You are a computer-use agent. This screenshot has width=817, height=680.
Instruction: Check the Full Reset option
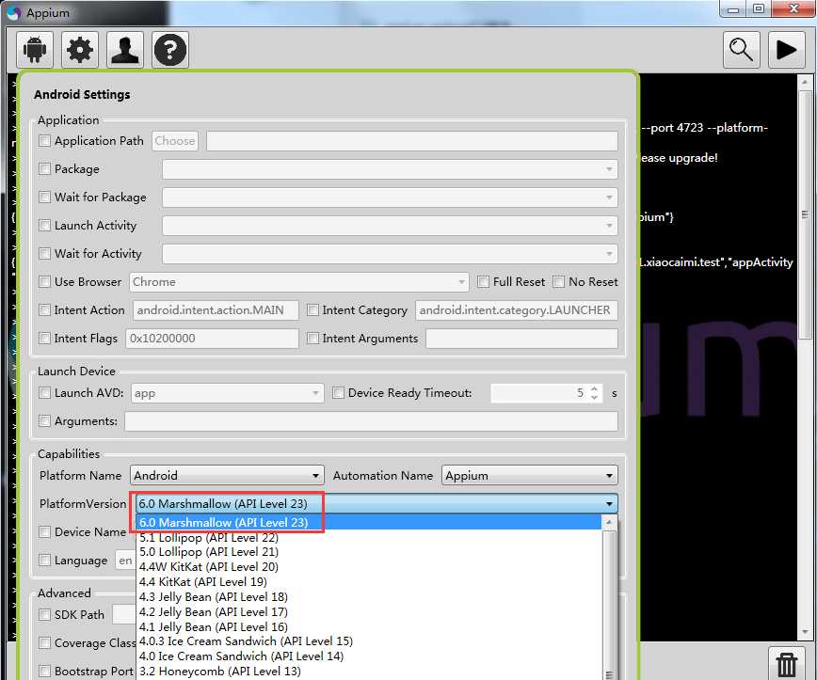[x=483, y=281]
